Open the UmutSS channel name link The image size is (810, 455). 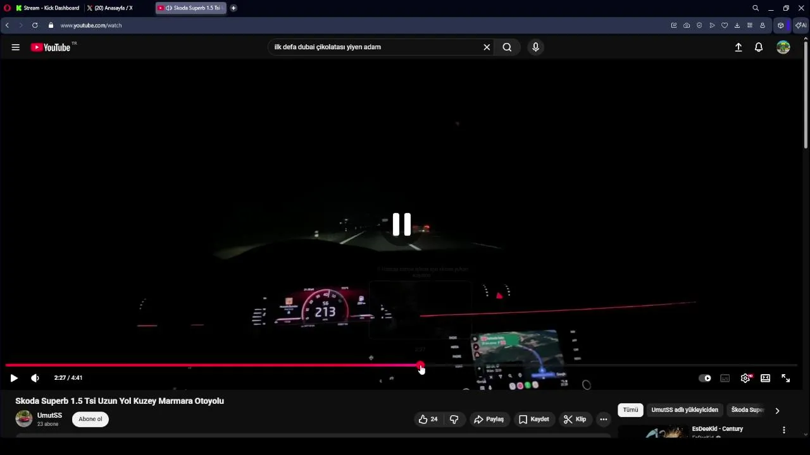tap(49, 415)
